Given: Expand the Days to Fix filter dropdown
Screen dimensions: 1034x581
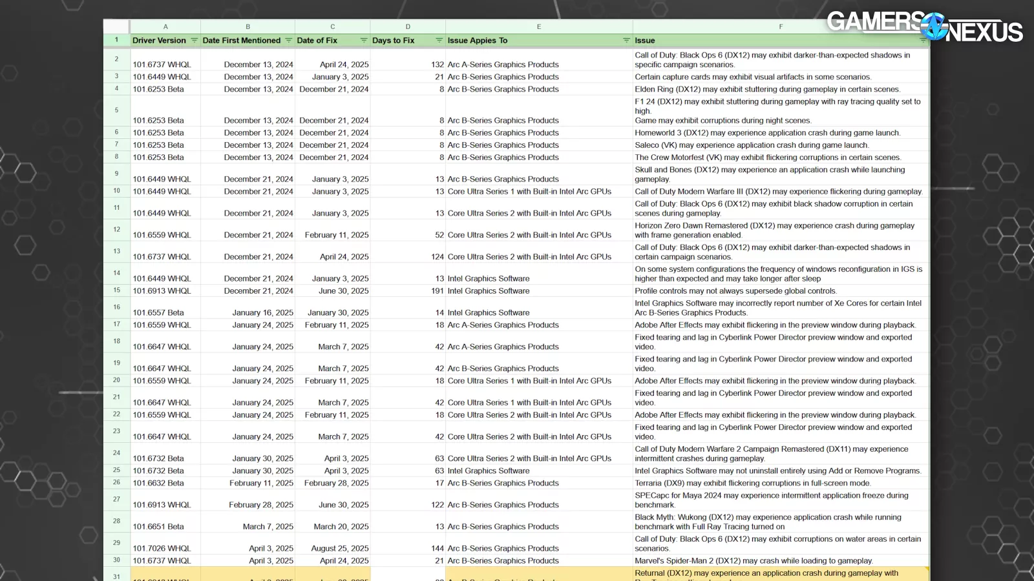Looking at the screenshot, I should pyautogui.click(x=439, y=41).
